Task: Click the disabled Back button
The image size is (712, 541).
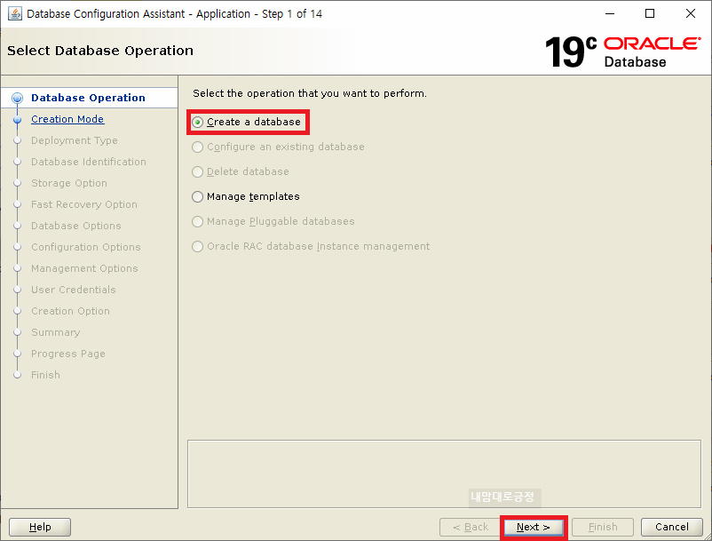Action: pos(470,527)
